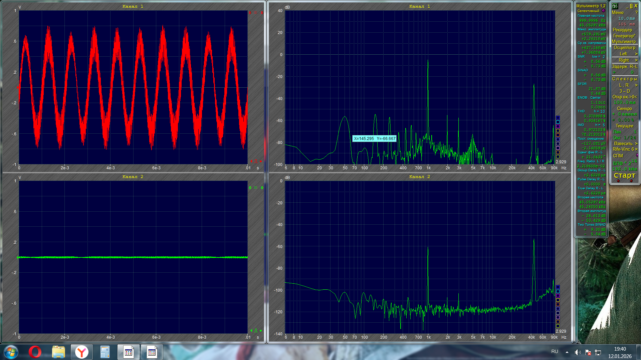
Task: Click the yellow swatch beside Channel 1 spectrum
Action: point(558,131)
